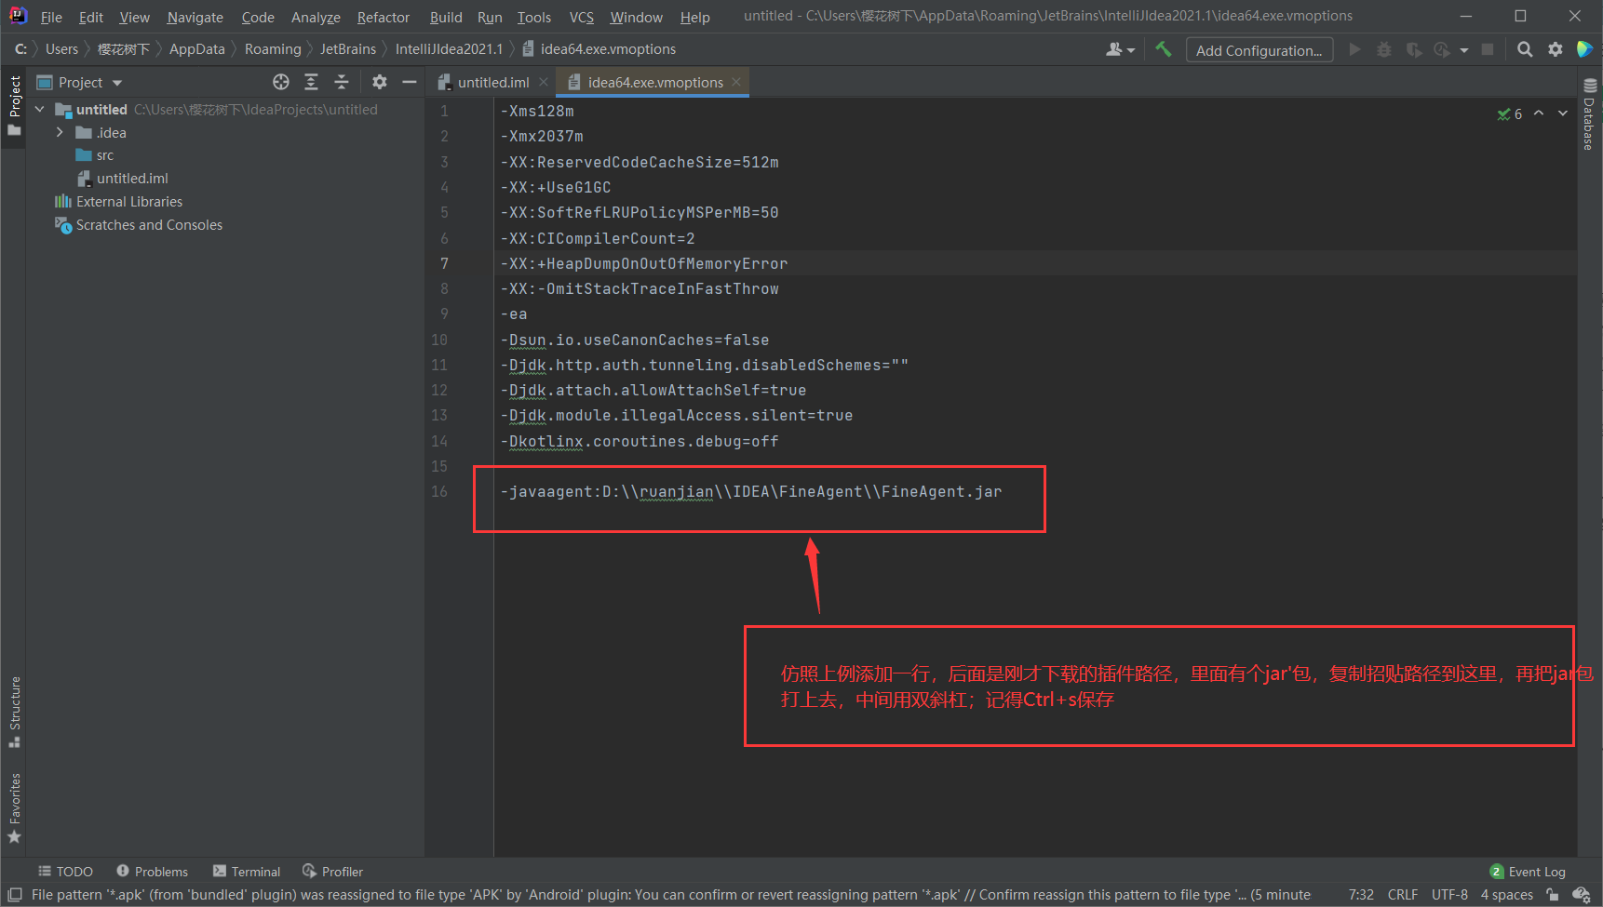
Task: Click the status bar APK pattern notification message
Action: 670,895
